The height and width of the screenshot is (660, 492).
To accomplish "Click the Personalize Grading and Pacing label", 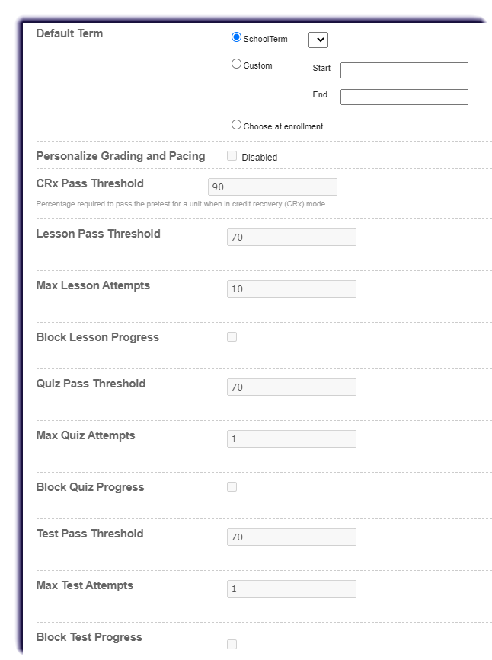I will click(120, 155).
